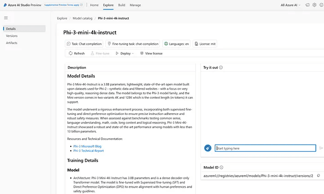Open the hamburger navigation menu

pos(6,18)
